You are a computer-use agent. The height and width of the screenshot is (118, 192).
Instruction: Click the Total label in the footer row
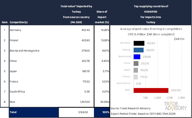coord(13,112)
